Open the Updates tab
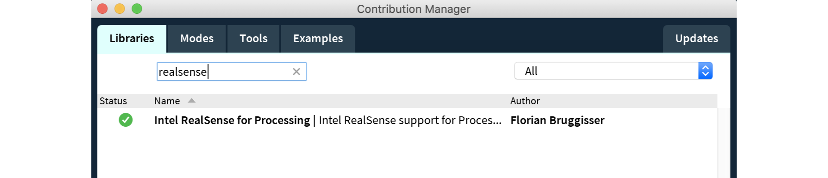Viewport: 828px width, 178px height. [696, 38]
